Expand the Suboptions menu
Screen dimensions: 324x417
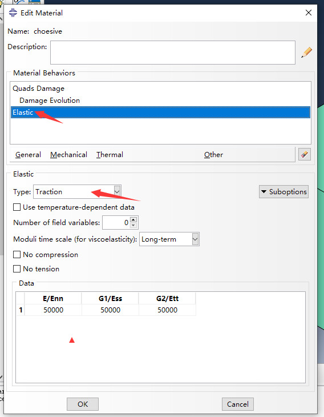pos(283,192)
